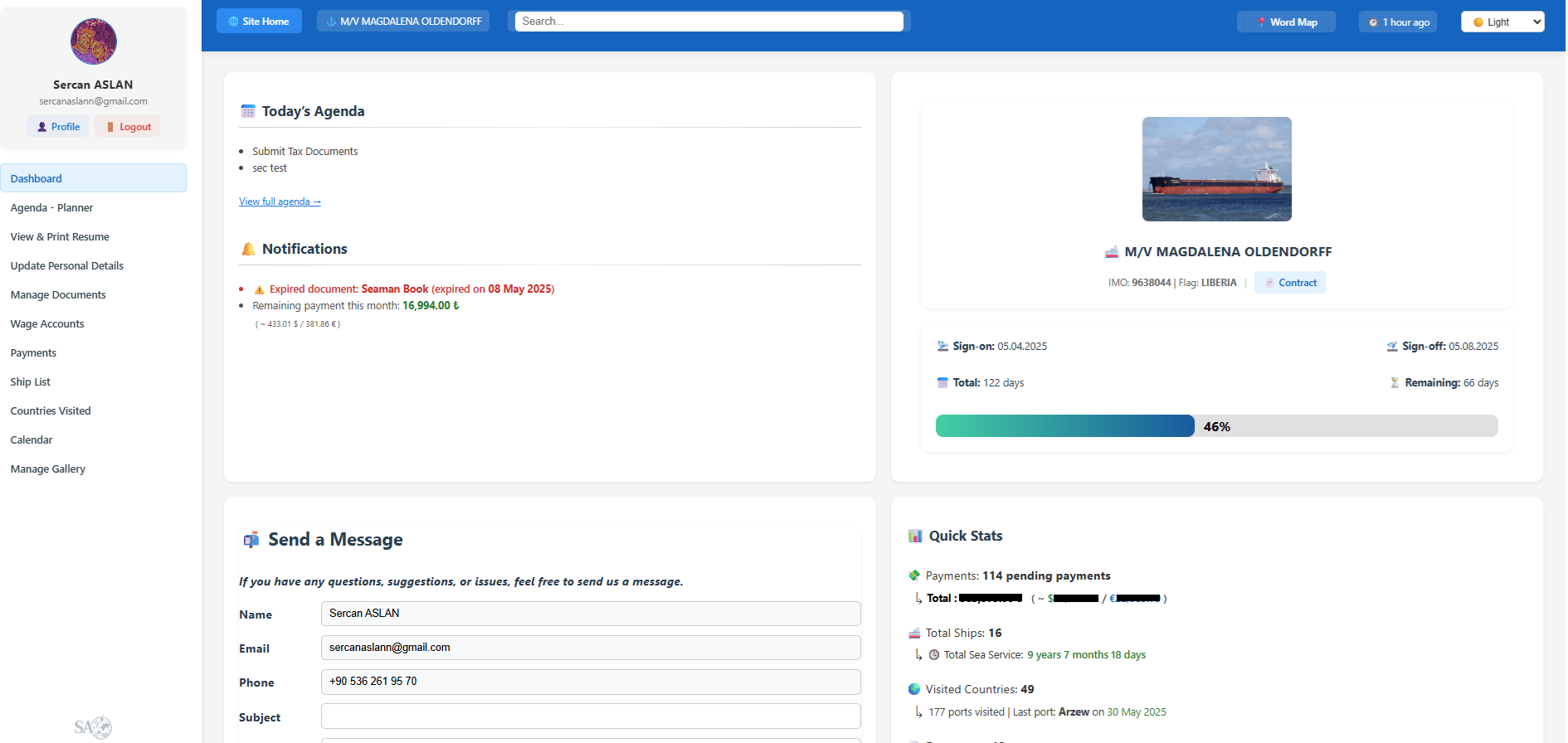The image size is (1568, 743).
Task: Click the globe icon on Site Home
Action: 233,22
